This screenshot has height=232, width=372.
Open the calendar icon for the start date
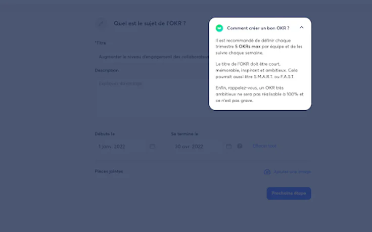(152, 147)
